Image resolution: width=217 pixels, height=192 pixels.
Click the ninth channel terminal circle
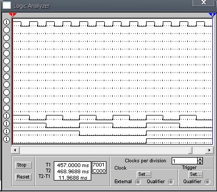point(7,85)
